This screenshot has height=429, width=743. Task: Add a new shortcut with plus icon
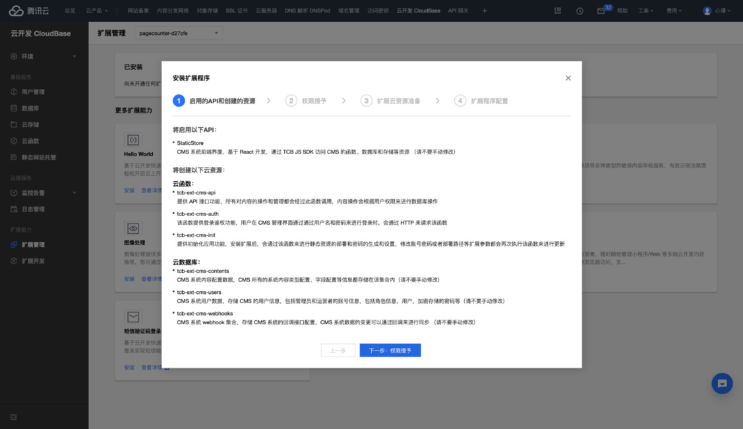pos(484,11)
